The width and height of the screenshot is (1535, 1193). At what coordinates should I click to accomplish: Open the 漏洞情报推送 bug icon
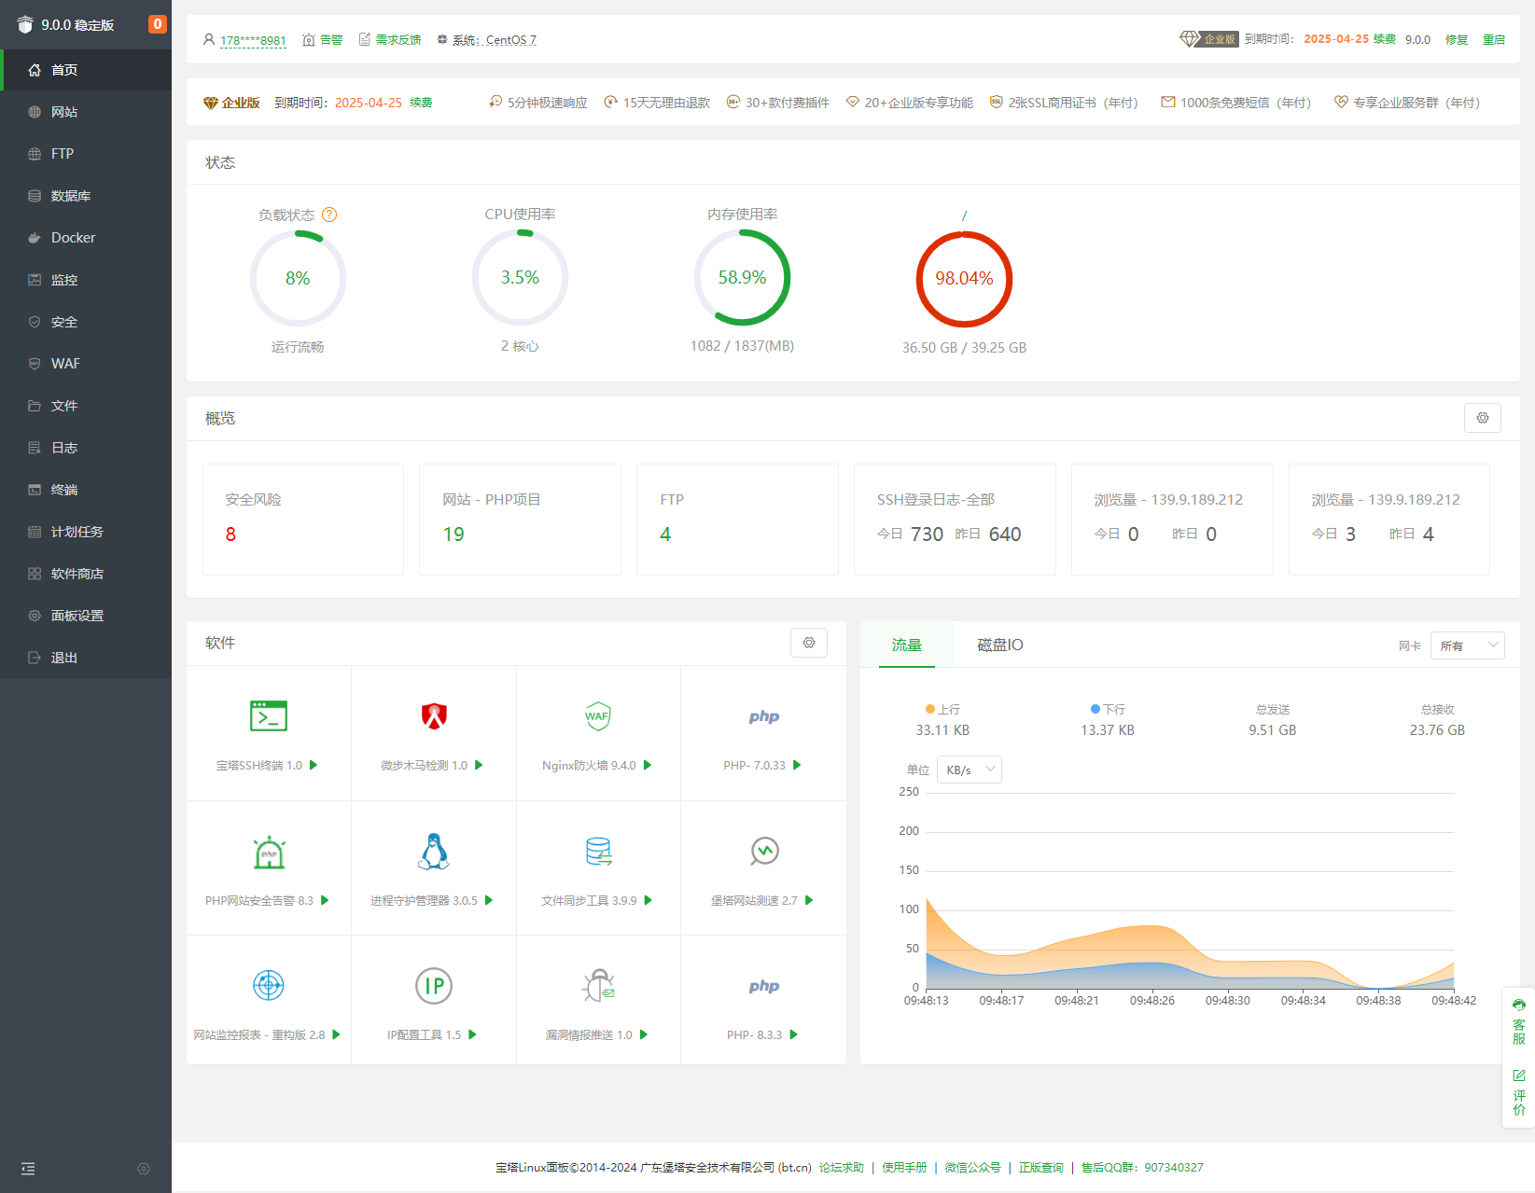click(x=598, y=986)
